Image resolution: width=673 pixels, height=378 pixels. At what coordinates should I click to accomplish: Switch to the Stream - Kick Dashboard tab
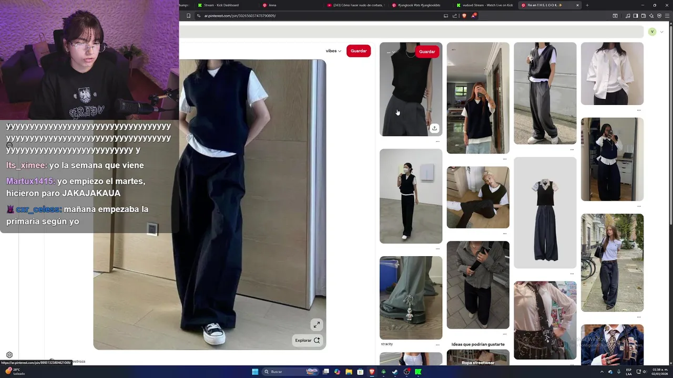pyautogui.click(x=221, y=5)
